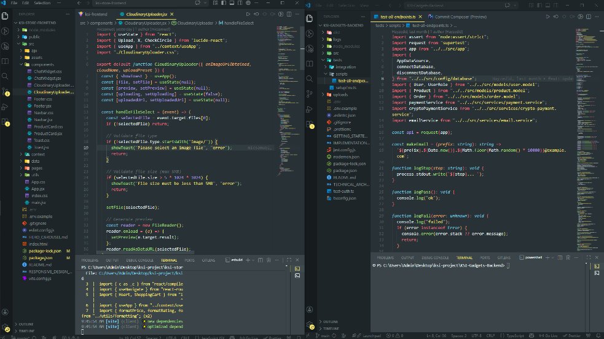The width and height of the screenshot is (604, 339).
Task: Open the File menu in frontend window
Action: 14,2
